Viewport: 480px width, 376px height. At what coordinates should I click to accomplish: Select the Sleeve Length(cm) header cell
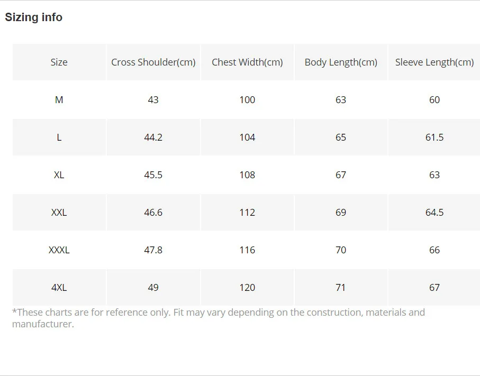pos(434,62)
